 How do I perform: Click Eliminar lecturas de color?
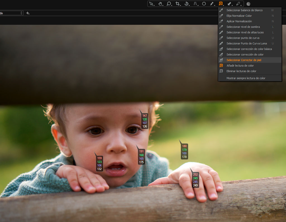point(241,71)
